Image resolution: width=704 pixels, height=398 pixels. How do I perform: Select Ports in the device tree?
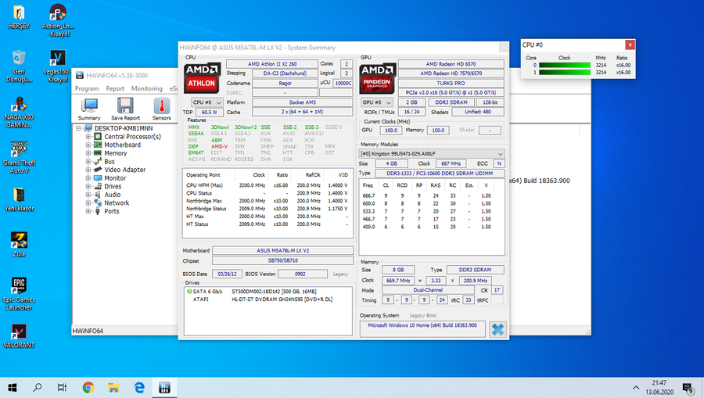point(112,211)
